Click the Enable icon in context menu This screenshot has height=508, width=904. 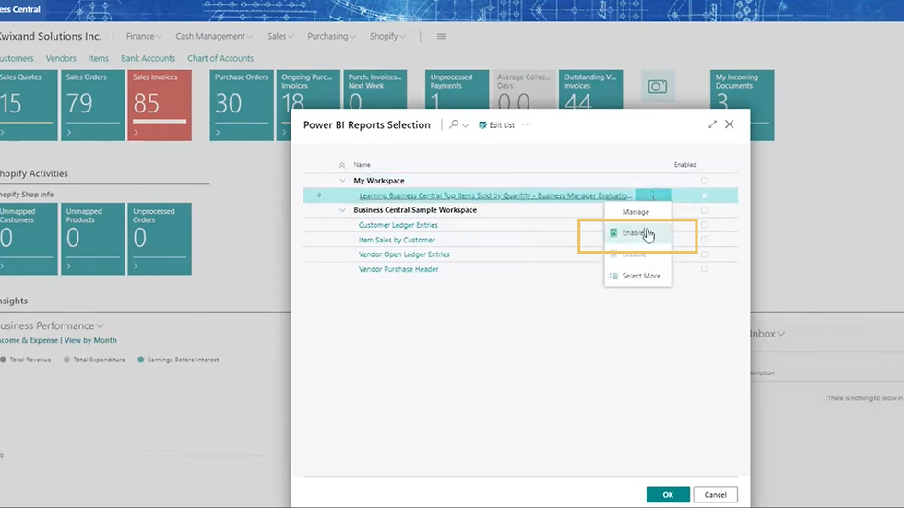pos(613,232)
